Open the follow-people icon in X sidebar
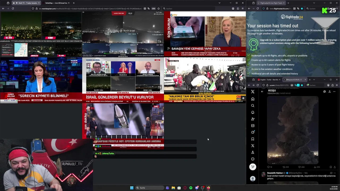The image size is (340, 191). tap(253, 119)
